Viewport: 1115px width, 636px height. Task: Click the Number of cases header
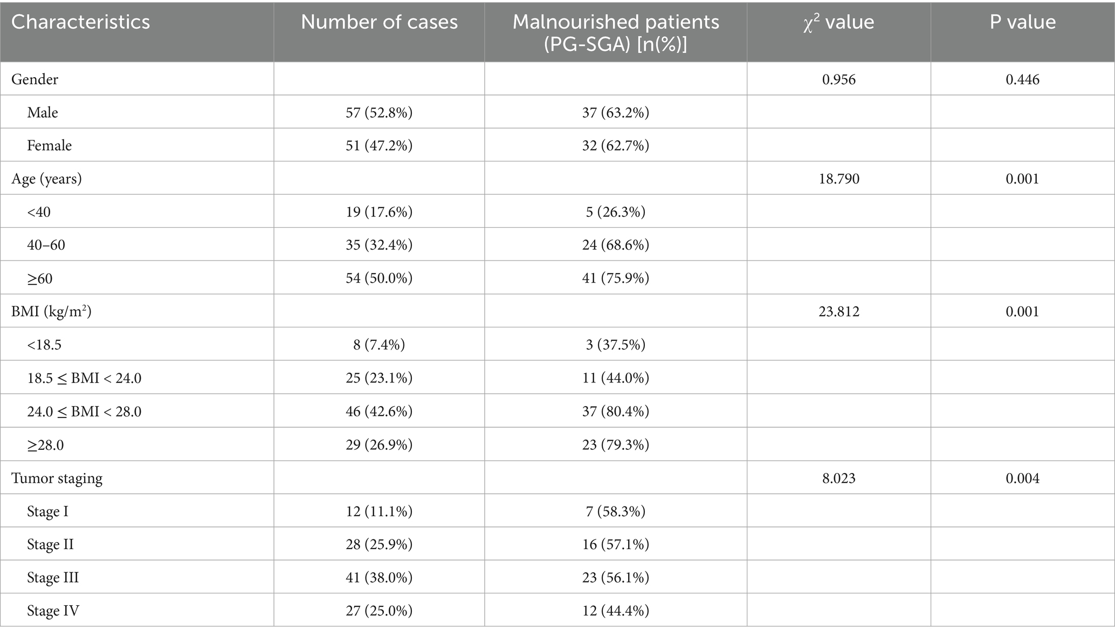click(379, 22)
